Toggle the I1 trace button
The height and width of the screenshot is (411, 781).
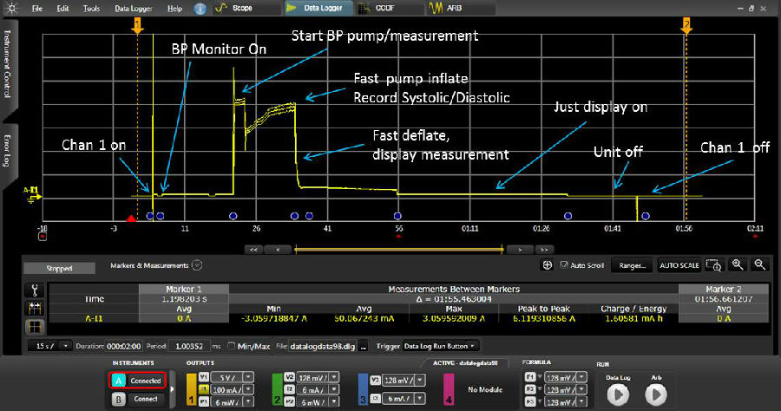click(203, 389)
